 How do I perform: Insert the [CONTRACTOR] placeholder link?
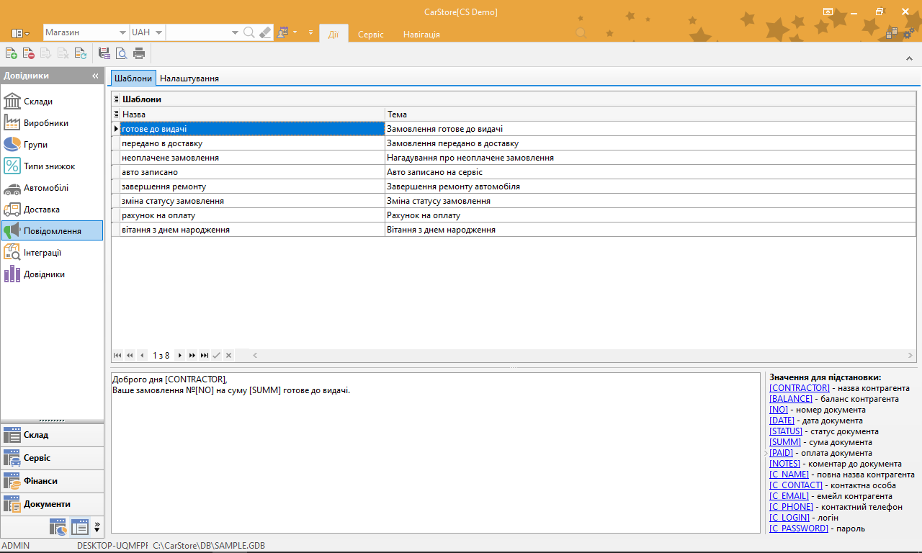click(800, 388)
